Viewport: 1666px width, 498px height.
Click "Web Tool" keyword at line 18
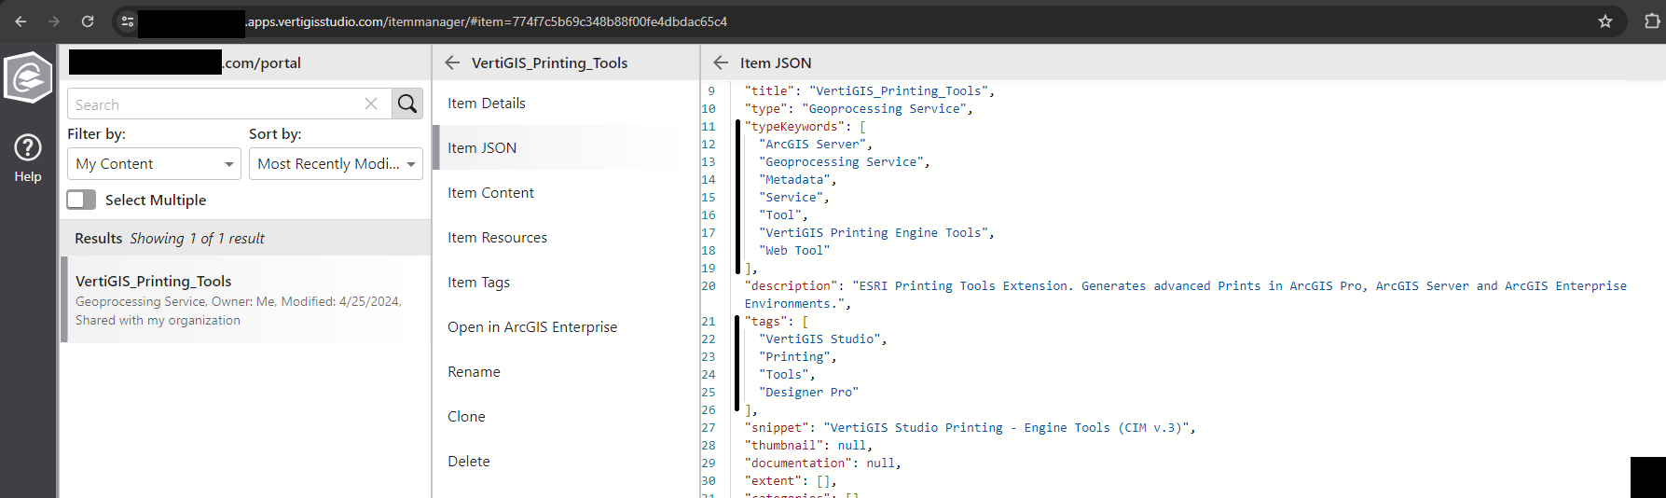tap(794, 251)
